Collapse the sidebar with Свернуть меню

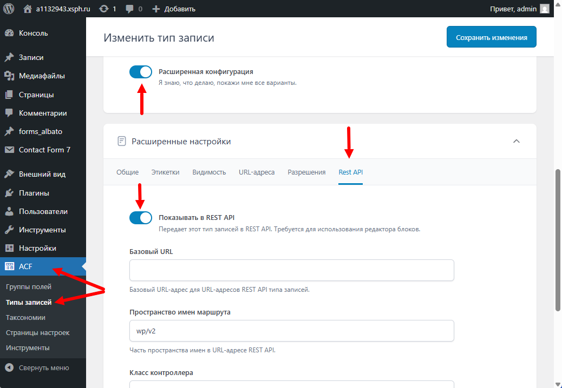pyautogui.click(x=37, y=368)
